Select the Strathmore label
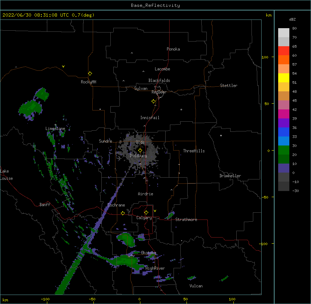311x304 pixels. click(x=186, y=220)
